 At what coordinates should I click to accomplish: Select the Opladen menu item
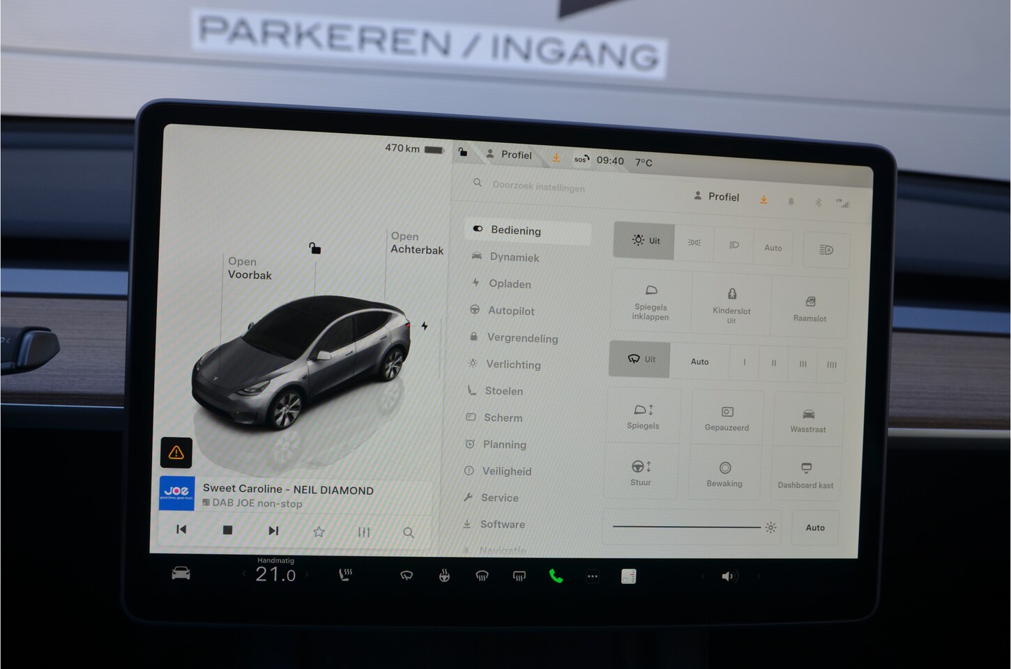coord(510,284)
